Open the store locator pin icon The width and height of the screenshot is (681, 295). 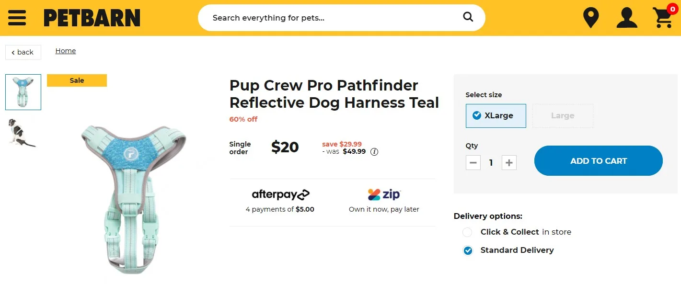tap(591, 18)
